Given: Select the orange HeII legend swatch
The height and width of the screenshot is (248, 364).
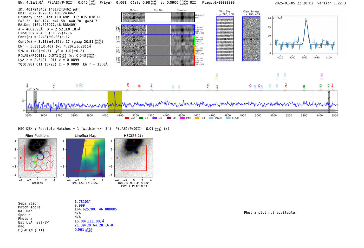Looking at the screenshot, I should click(x=197, y=118).
